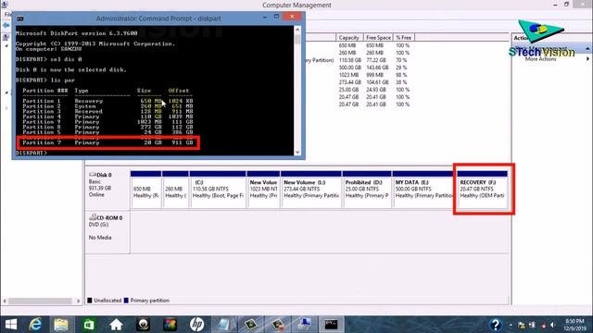593x333 pixels.
Task: Click the left pane scrollbar left arrow
Action: tap(5, 301)
